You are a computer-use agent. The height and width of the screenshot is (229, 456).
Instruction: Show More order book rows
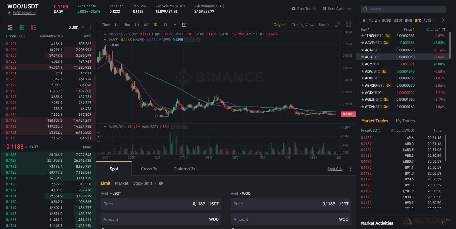[87, 147]
